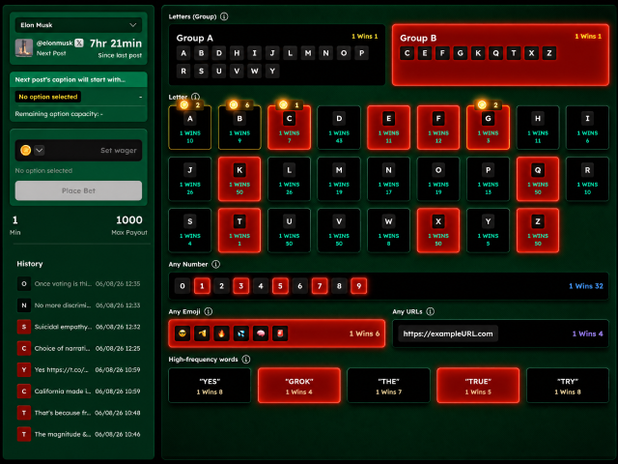Select the Any Emoji bet panel

(x=277, y=333)
